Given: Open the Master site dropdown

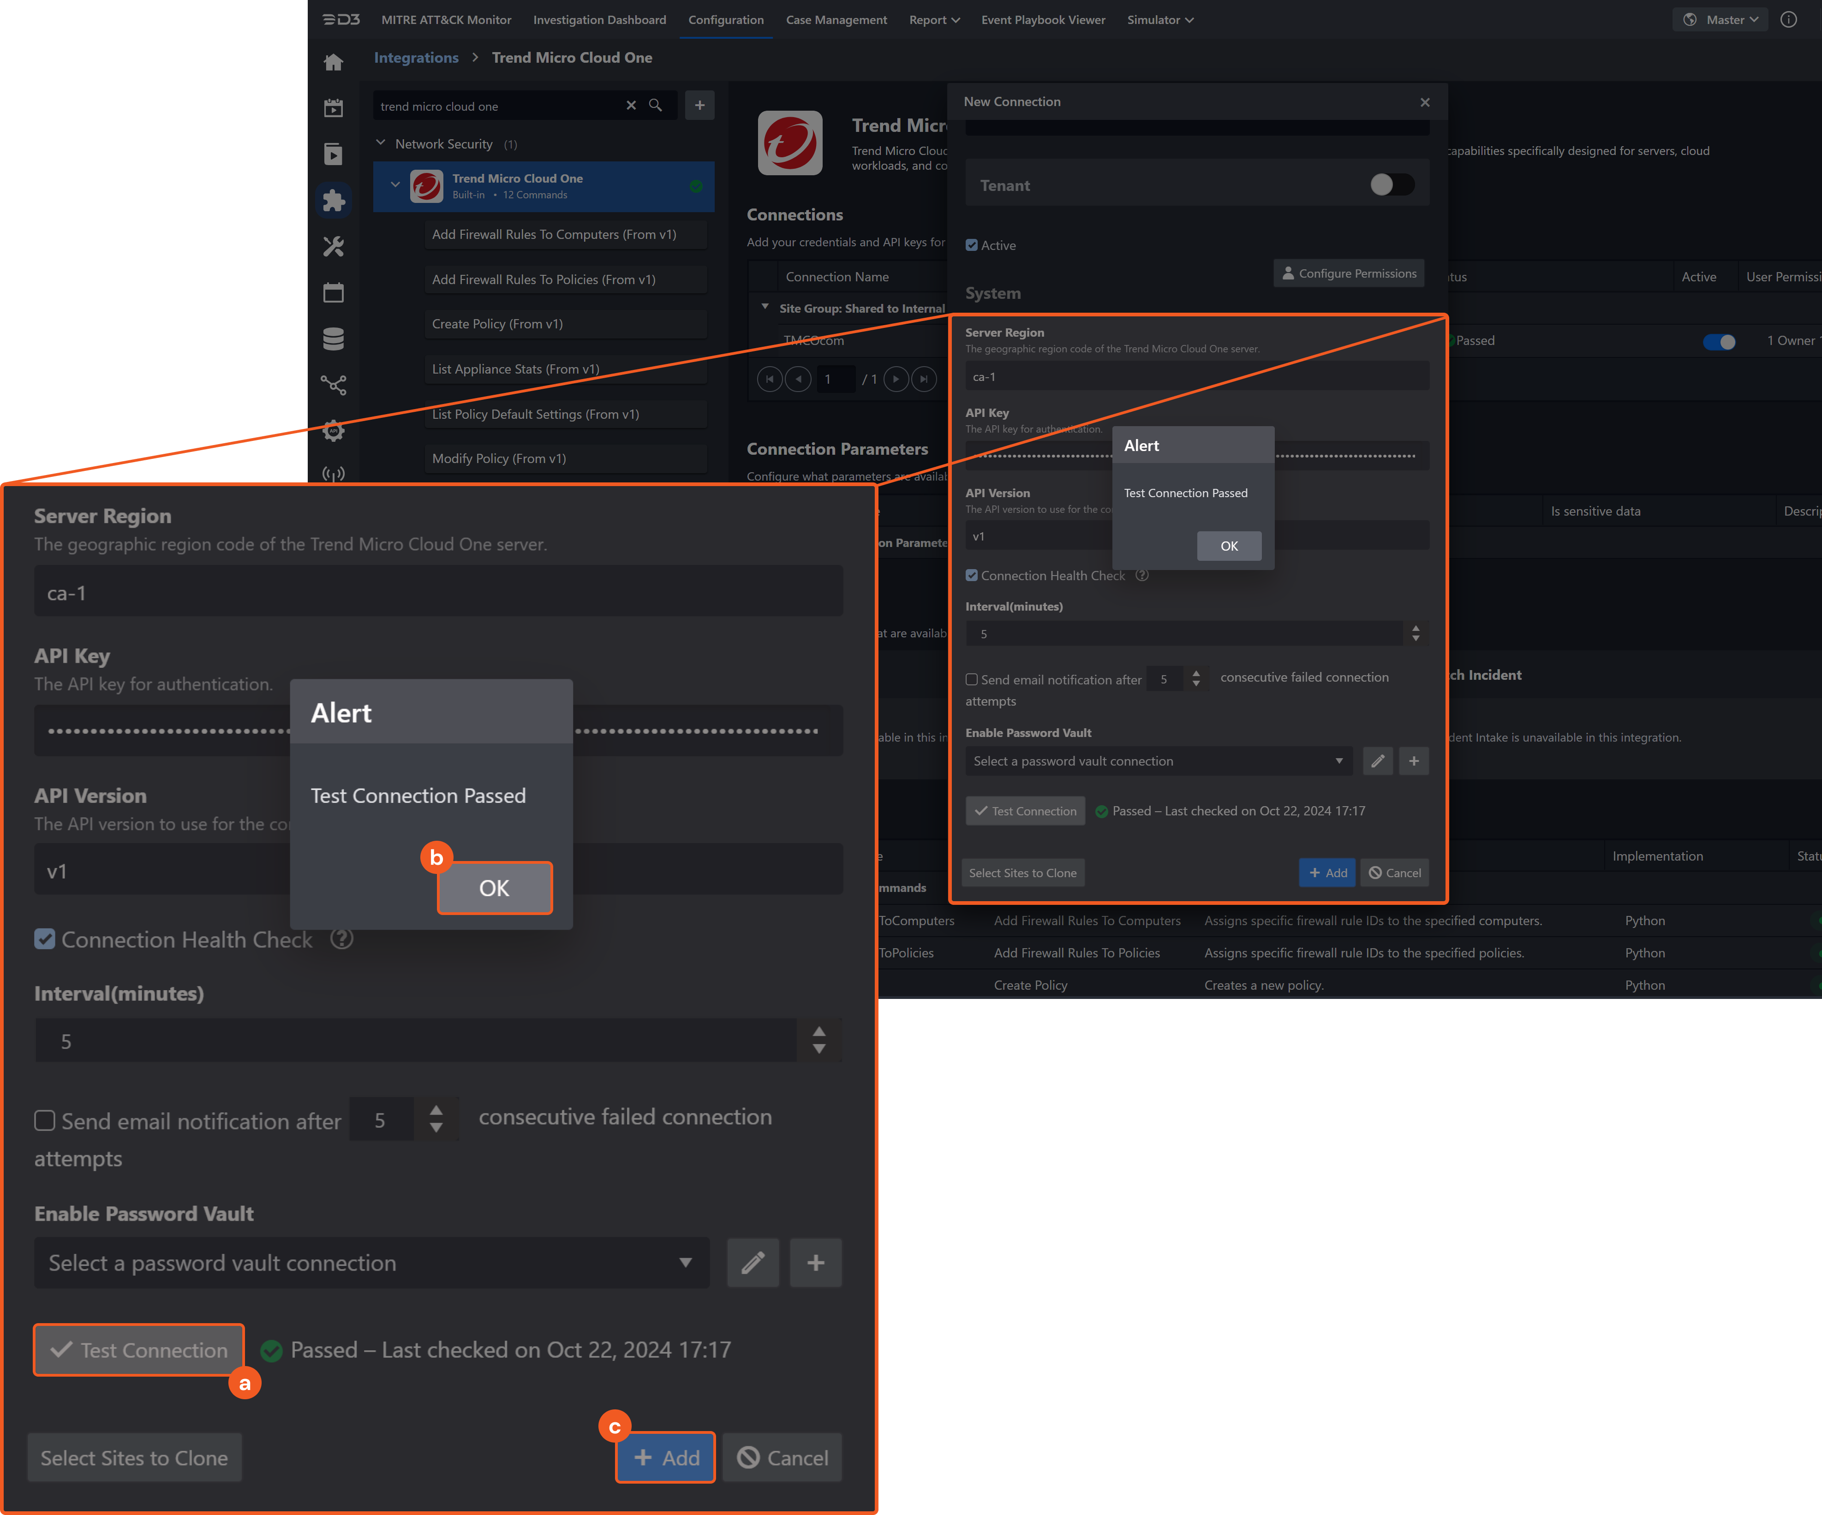Looking at the screenshot, I should [1720, 19].
